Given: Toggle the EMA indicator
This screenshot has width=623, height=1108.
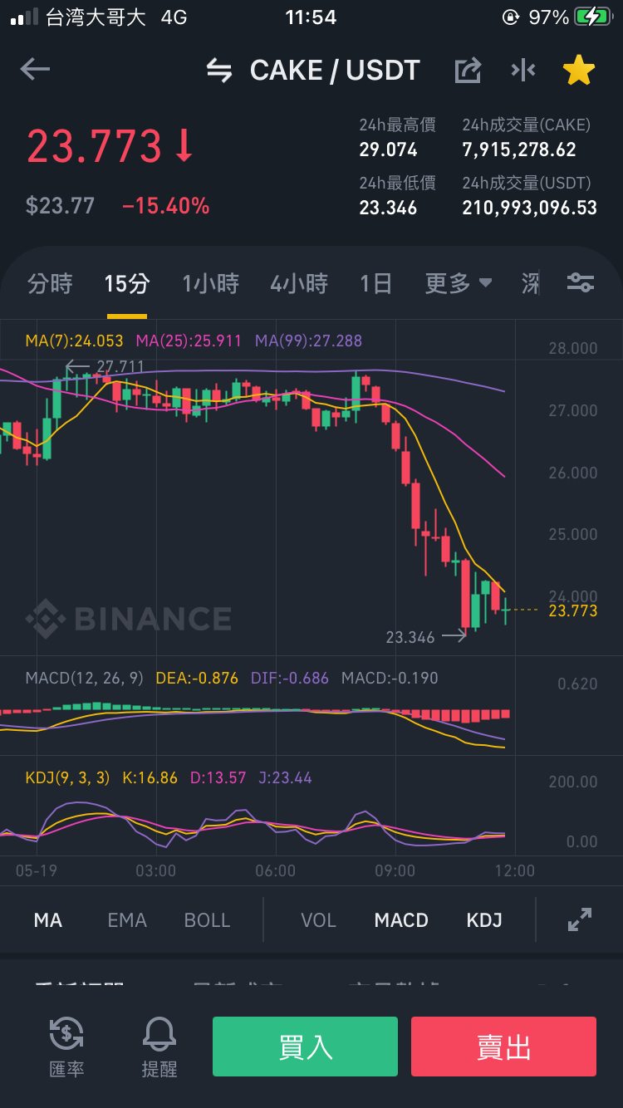Looking at the screenshot, I should point(127,920).
